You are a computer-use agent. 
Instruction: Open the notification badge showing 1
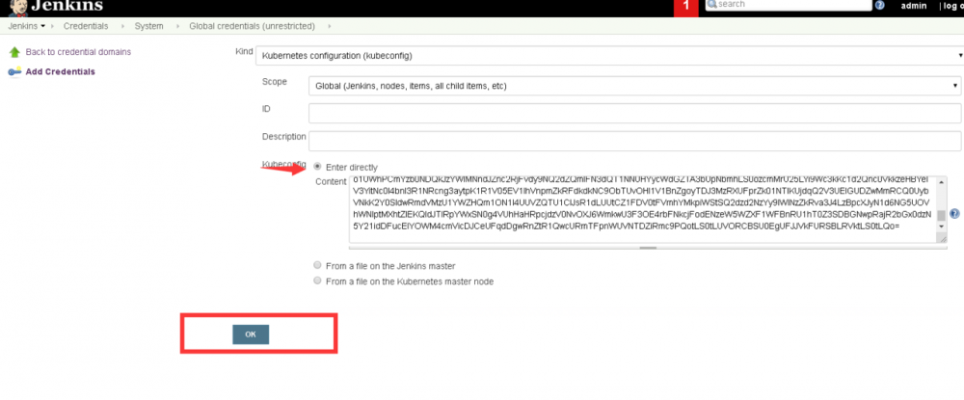click(686, 8)
